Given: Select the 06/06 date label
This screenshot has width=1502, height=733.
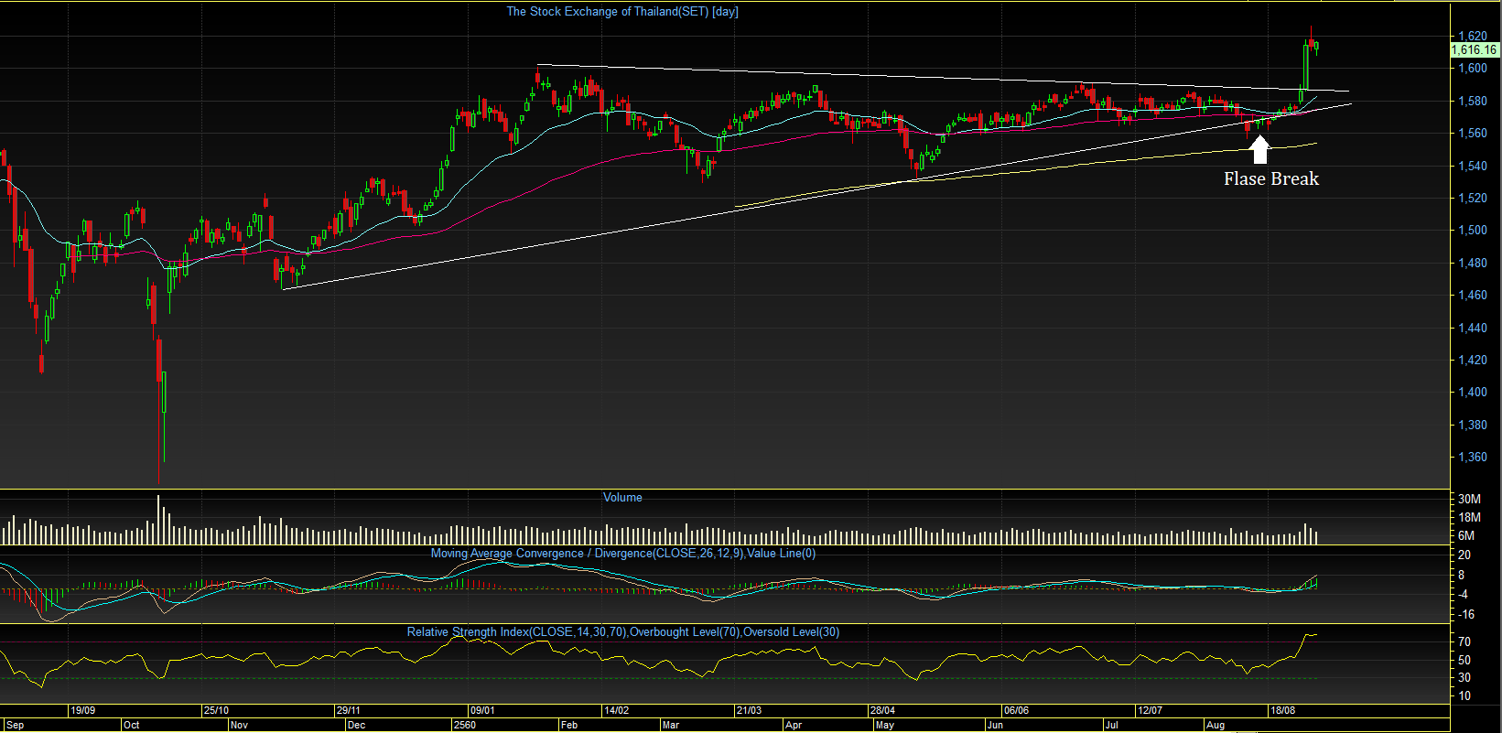Looking at the screenshot, I should click(x=1016, y=710).
